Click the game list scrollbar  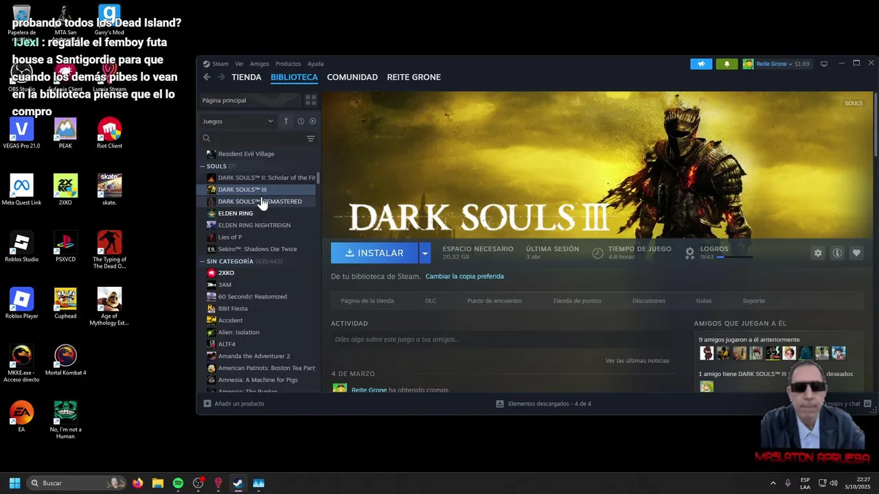tap(318, 177)
